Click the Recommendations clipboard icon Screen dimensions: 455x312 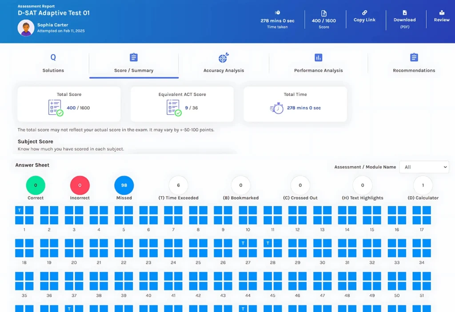click(414, 58)
